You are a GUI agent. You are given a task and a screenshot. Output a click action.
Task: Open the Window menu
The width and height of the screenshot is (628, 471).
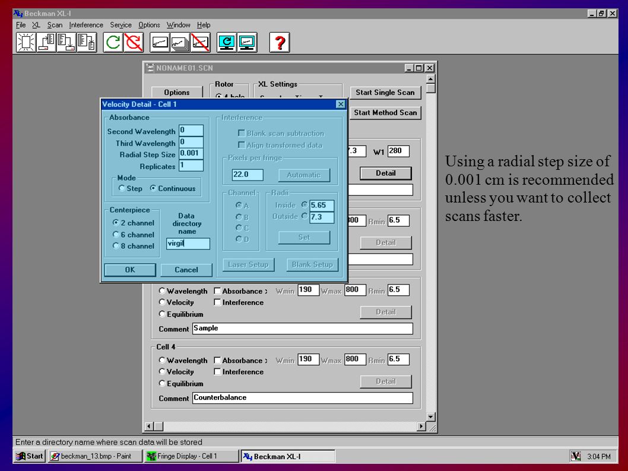tap(178, 25)
